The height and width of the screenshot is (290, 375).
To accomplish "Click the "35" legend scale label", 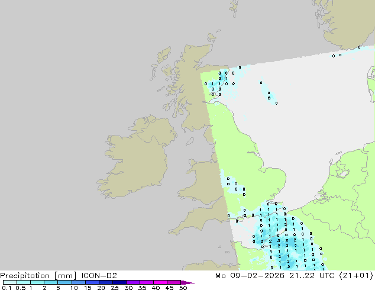I will [x=142, y=288].
